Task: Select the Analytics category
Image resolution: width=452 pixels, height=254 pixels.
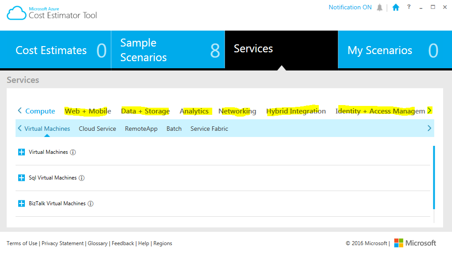Action: click(194, 111)
